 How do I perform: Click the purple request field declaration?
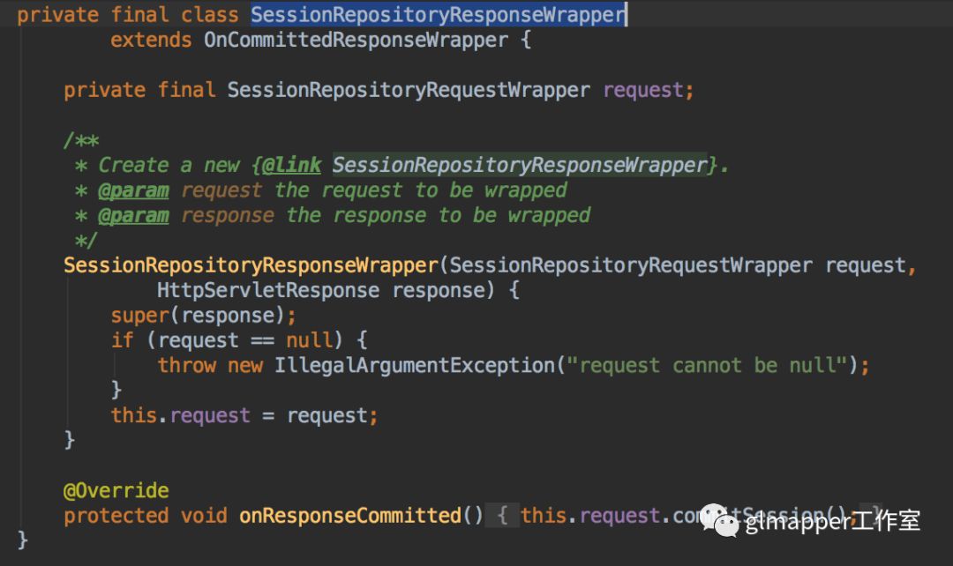[x=643, y=91]
